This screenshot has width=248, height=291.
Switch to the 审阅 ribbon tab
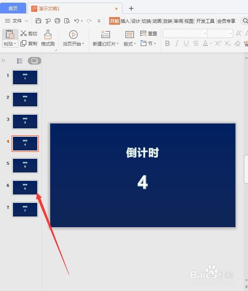[178, 21]
